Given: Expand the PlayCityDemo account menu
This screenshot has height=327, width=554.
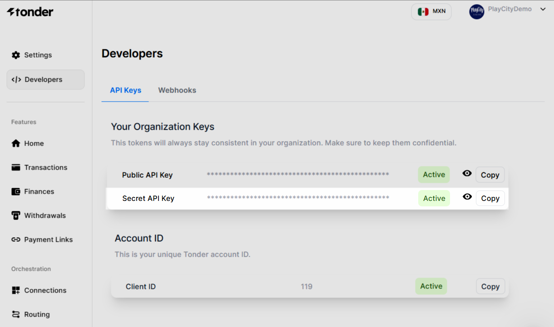Looking at the screenshot, I should (x=543, y=9).
